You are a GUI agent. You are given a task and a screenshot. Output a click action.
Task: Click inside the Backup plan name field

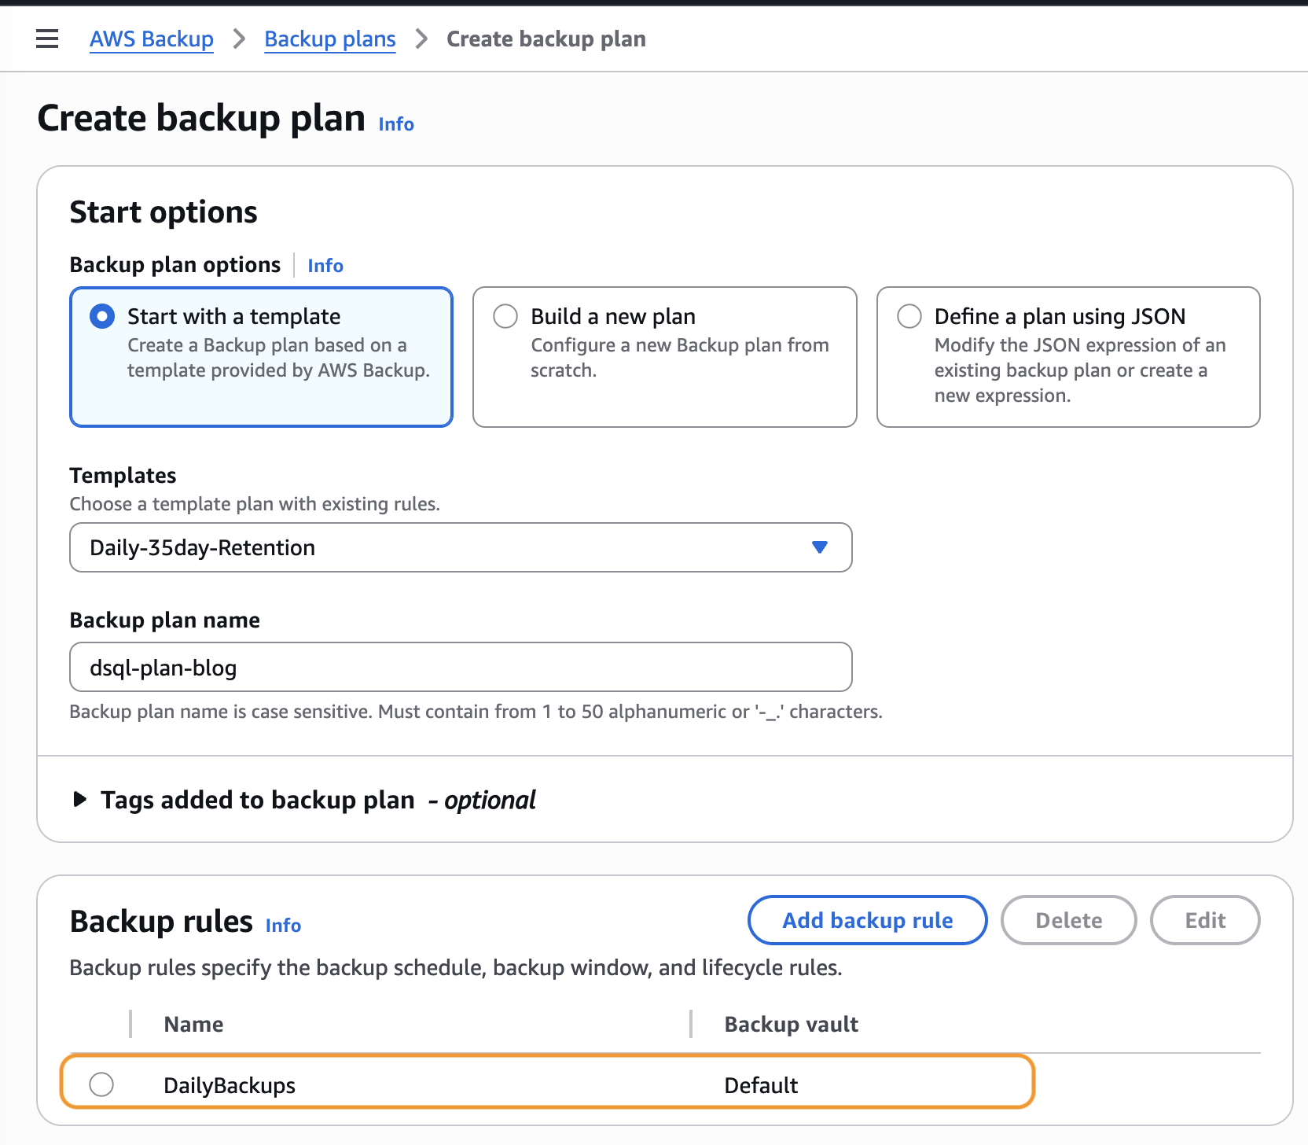[x=460, y=667]
